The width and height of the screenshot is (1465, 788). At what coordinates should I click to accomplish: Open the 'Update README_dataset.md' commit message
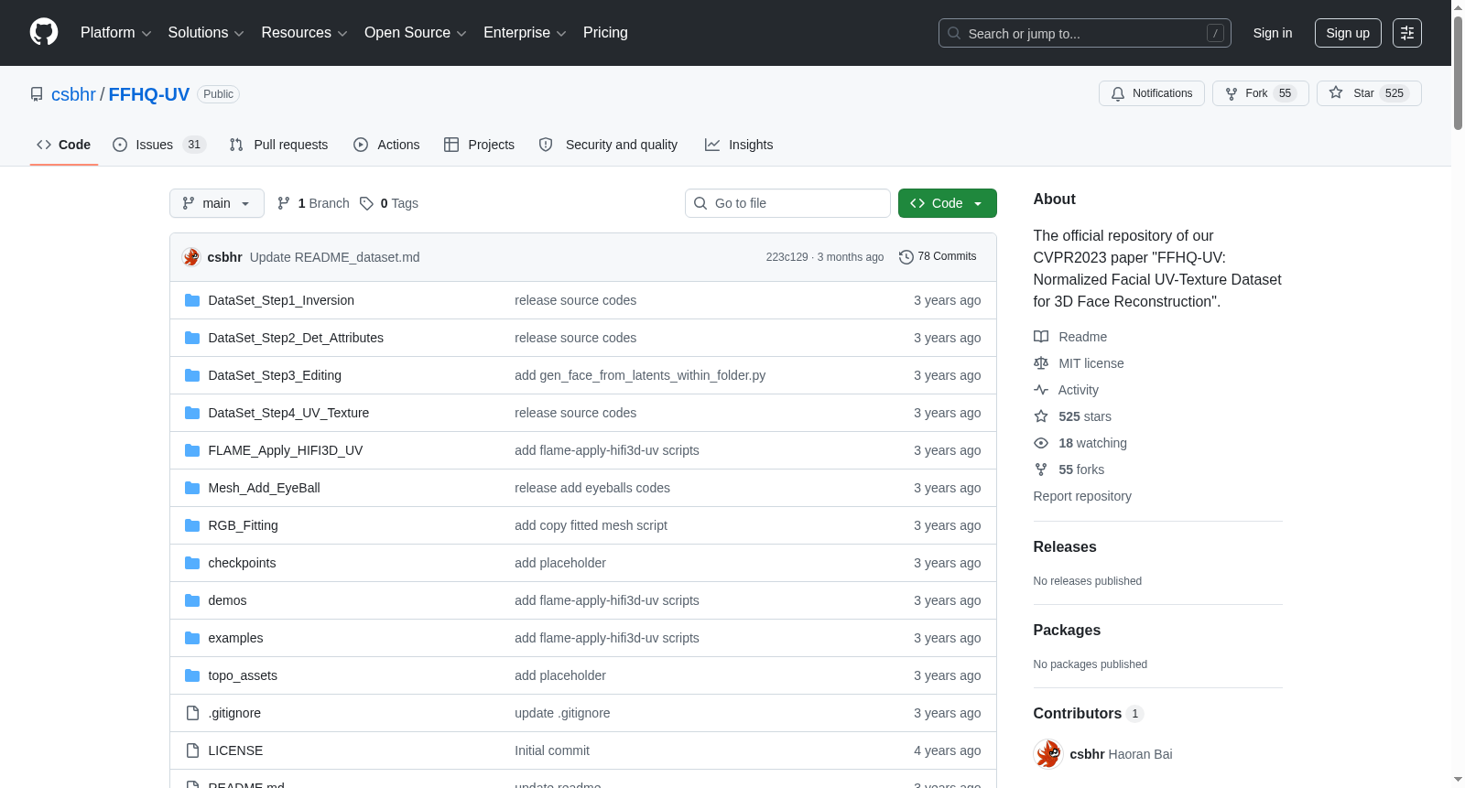335,257
